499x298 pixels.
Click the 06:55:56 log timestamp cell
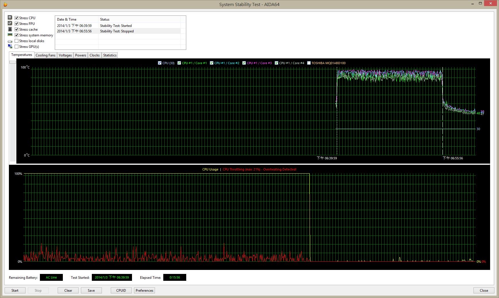tap(74, 31)
